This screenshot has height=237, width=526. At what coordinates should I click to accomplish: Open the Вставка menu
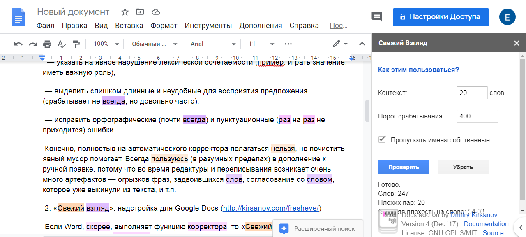129,26
